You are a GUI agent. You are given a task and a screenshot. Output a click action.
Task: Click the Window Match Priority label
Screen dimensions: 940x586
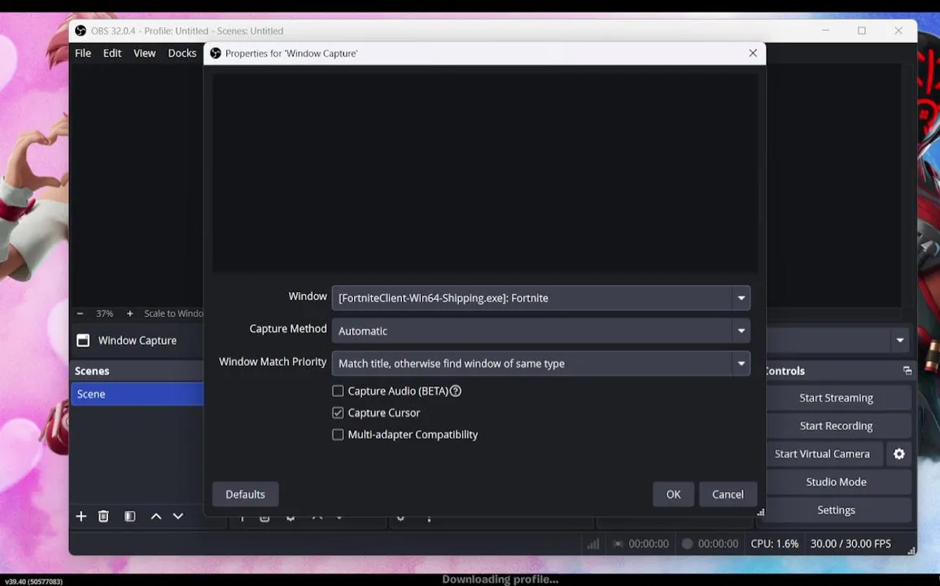273,361
